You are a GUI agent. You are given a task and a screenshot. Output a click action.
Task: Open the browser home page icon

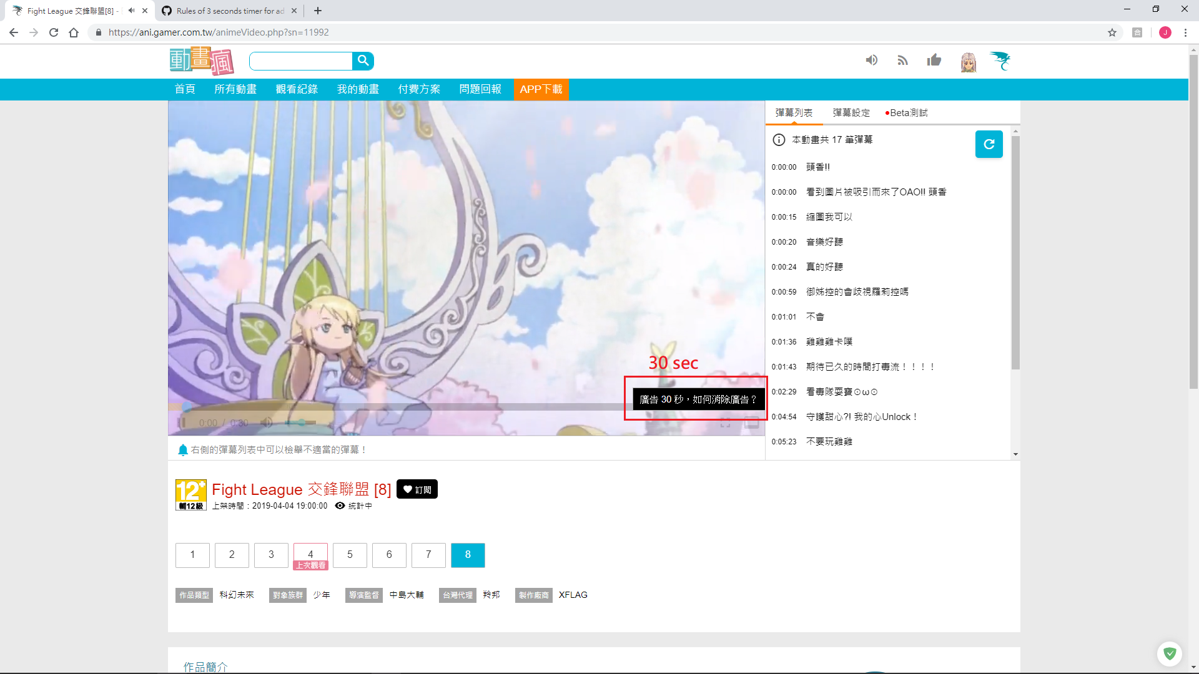pyautogui.click(x=74, y=32)
